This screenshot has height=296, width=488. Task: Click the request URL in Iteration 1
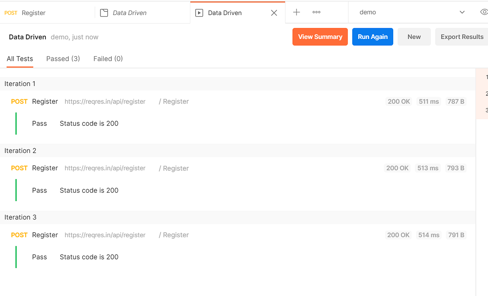105,101
